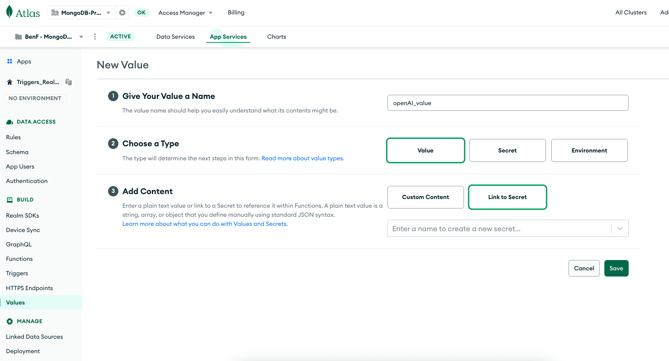Open the Charts tab
669x361 pixels.
pos(276,37)
